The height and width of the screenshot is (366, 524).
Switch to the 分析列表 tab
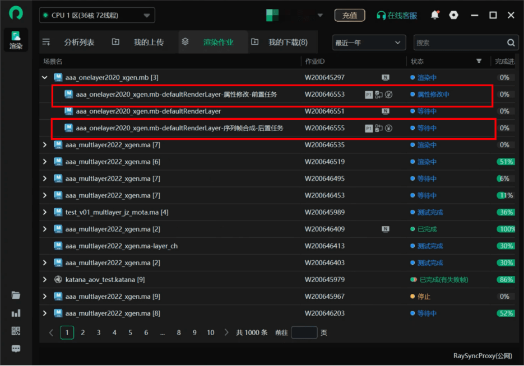coord(79,42)
